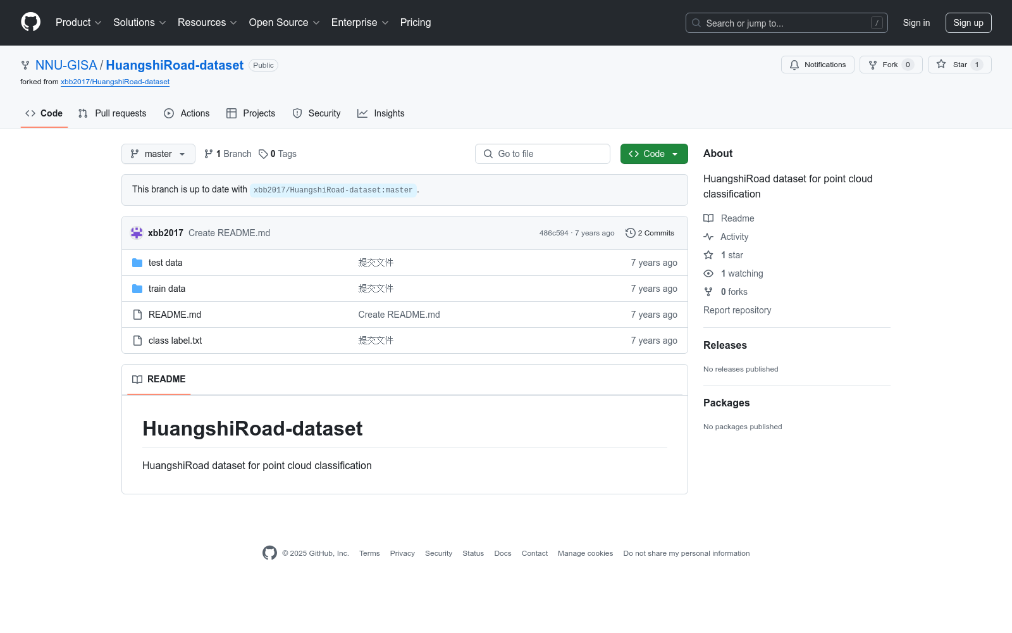Click the GitHub logo in header
The height and width of the screenshot is (633, 1012).
click(x=30, y=22)
